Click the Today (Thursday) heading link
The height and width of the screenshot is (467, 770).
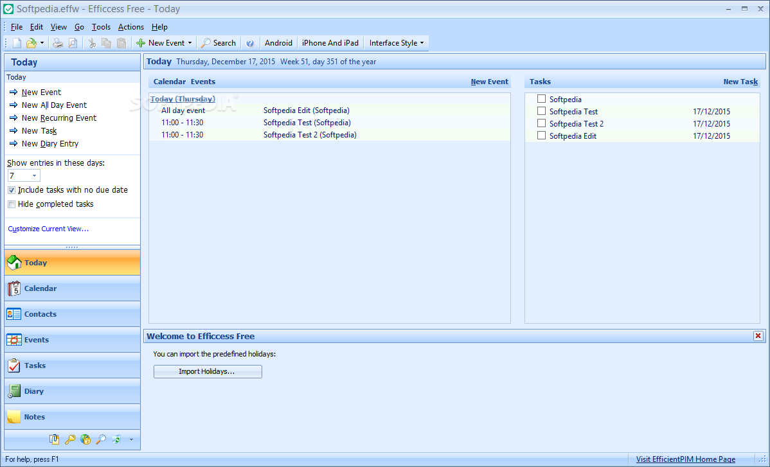183,99
